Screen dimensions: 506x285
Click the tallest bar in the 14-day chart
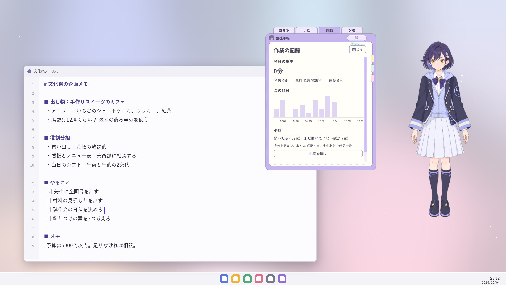pos(328,107)
